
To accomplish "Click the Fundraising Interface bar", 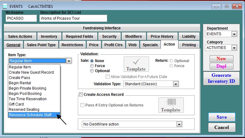I will 102,28.
